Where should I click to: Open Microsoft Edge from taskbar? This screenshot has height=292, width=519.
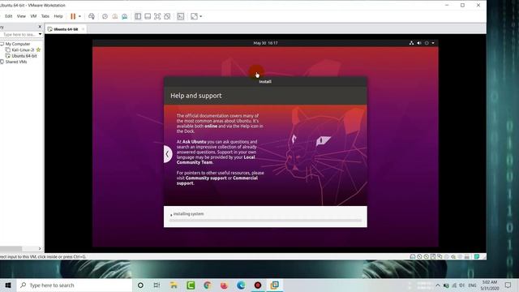[241, 285]
